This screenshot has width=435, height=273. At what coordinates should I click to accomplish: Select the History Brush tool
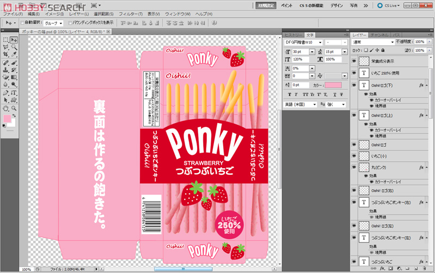click(14, 70)
